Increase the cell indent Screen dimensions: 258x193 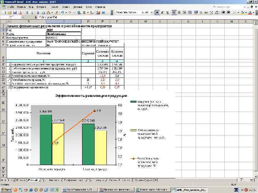(229, 13)
